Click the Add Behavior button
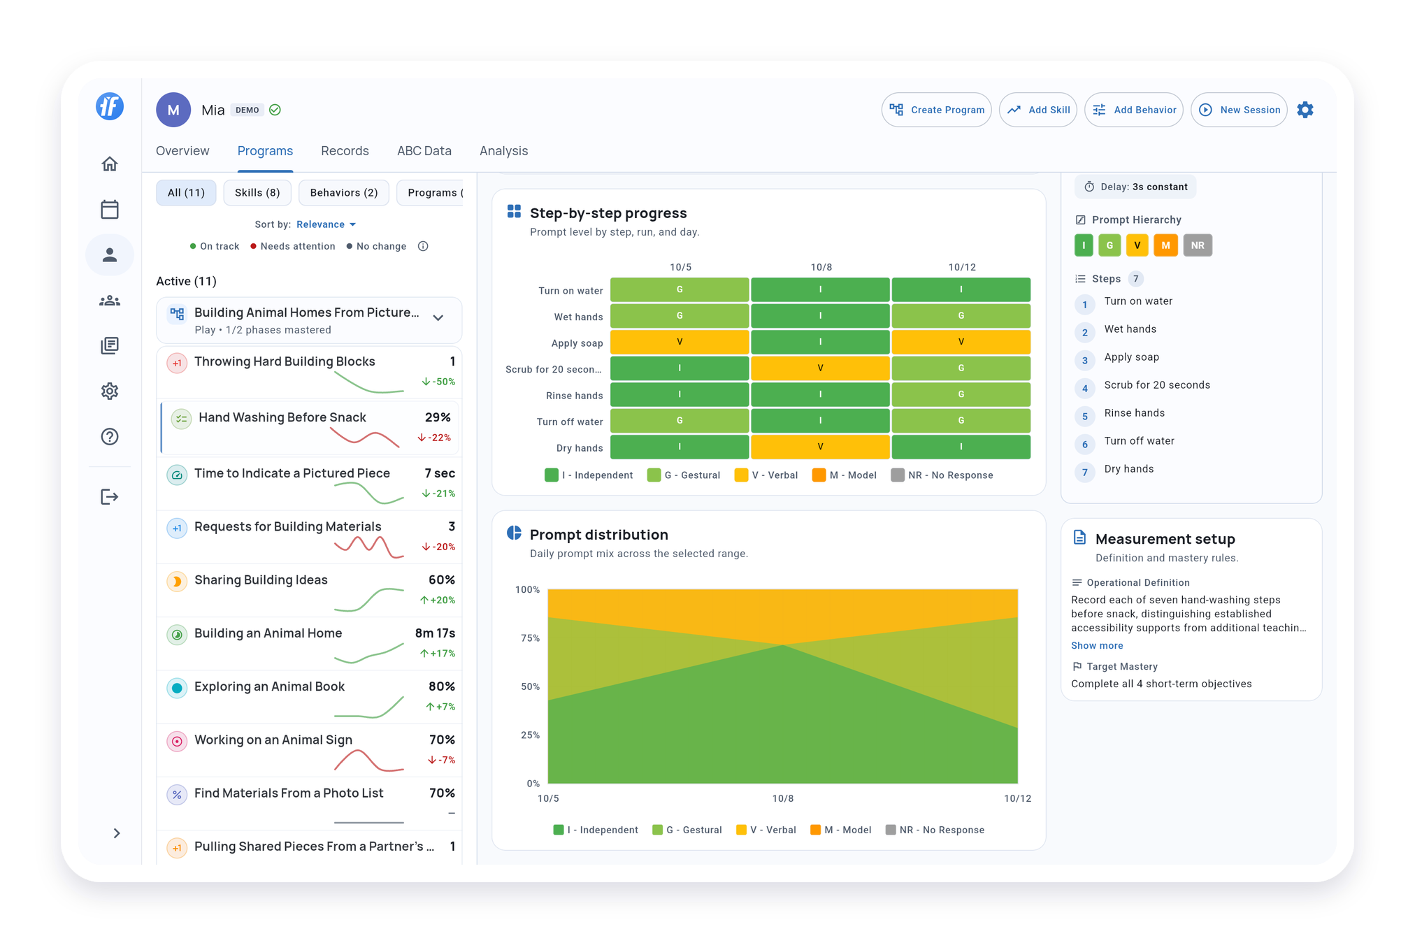Image resolution: width=1415 pixels, height=943 pixels. 1134,110
